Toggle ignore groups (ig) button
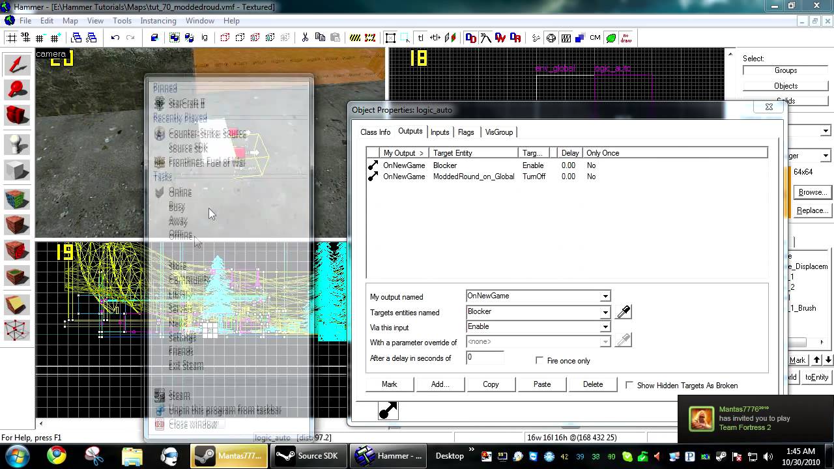This screenshot has height=469, width=834. [205, 38]
